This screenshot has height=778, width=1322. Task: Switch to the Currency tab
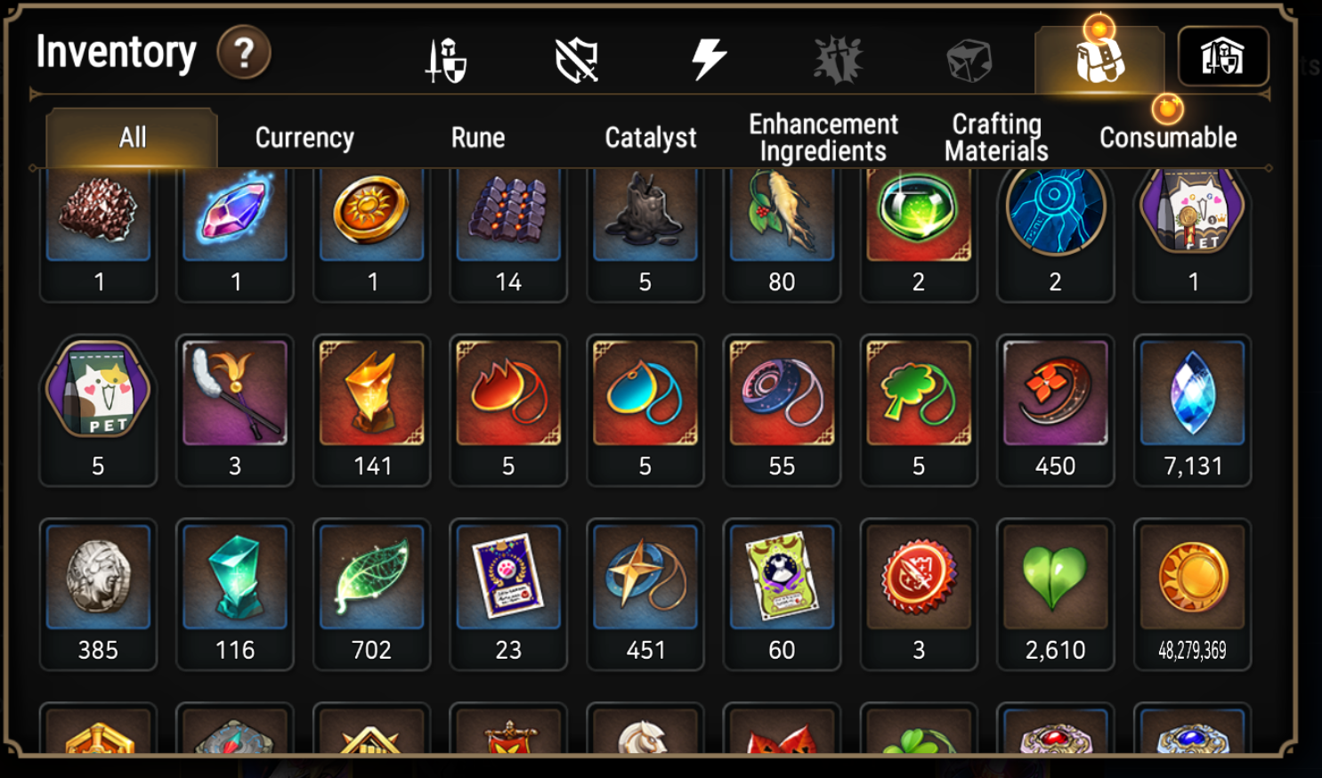304,138
